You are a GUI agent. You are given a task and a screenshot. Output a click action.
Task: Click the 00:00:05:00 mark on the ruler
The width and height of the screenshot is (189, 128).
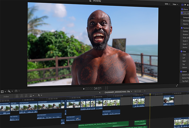[29, 100]
